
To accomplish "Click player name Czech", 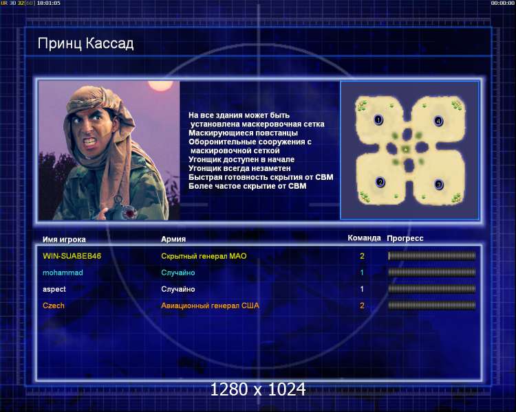I will pos(53,306).
